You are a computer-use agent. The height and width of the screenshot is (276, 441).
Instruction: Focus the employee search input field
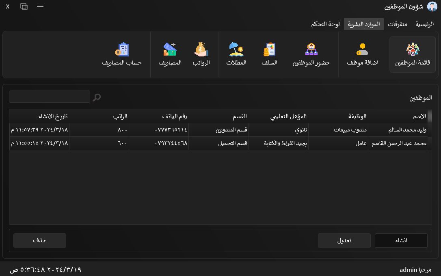tap(50, 97)
